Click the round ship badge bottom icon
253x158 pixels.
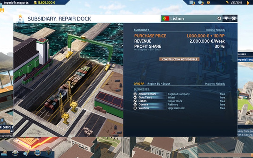click(37, 153)
